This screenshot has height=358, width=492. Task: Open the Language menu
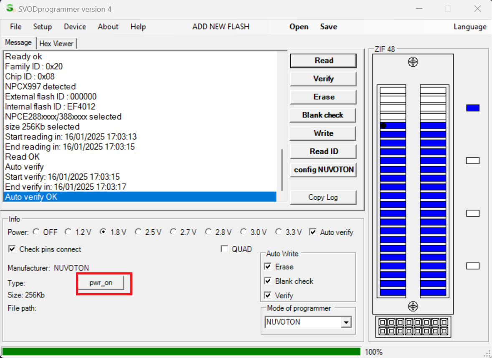point(470,27)
